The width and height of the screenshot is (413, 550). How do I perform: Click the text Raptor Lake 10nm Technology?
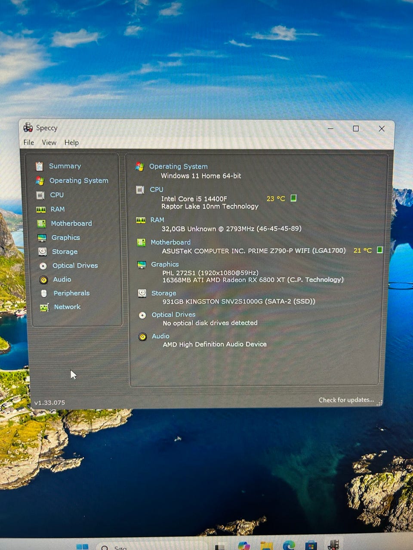[210, 206]
